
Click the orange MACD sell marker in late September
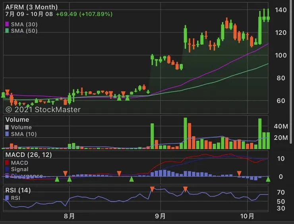[x=239, y=174]
